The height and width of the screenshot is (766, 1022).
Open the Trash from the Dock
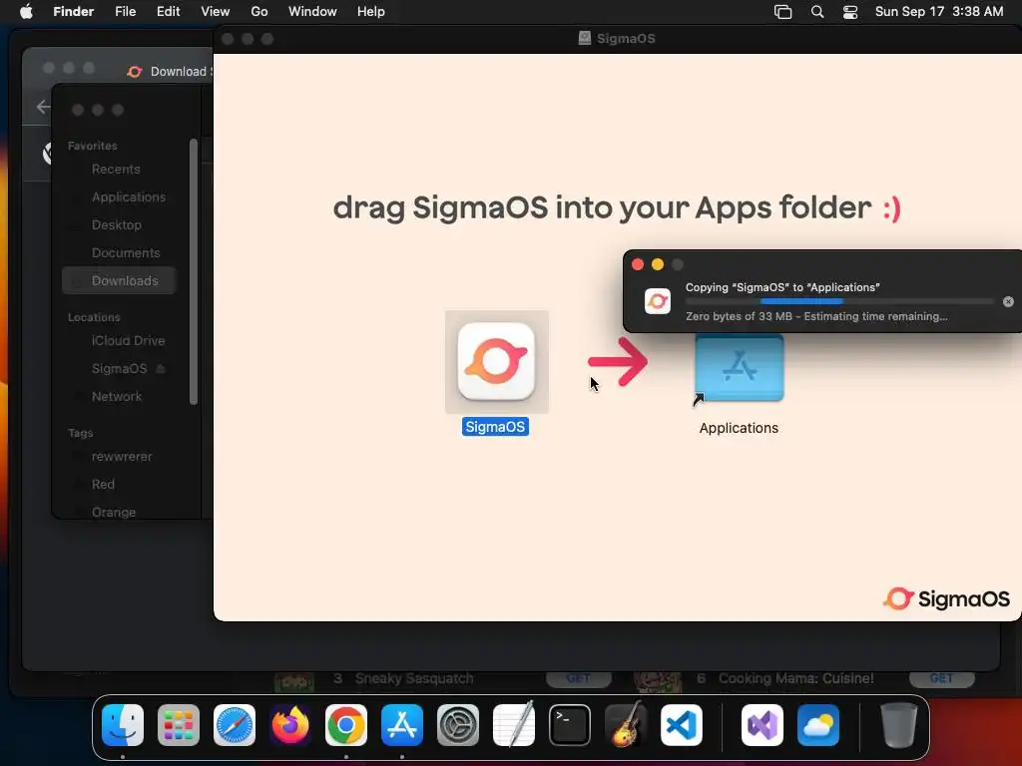(898, 725)
